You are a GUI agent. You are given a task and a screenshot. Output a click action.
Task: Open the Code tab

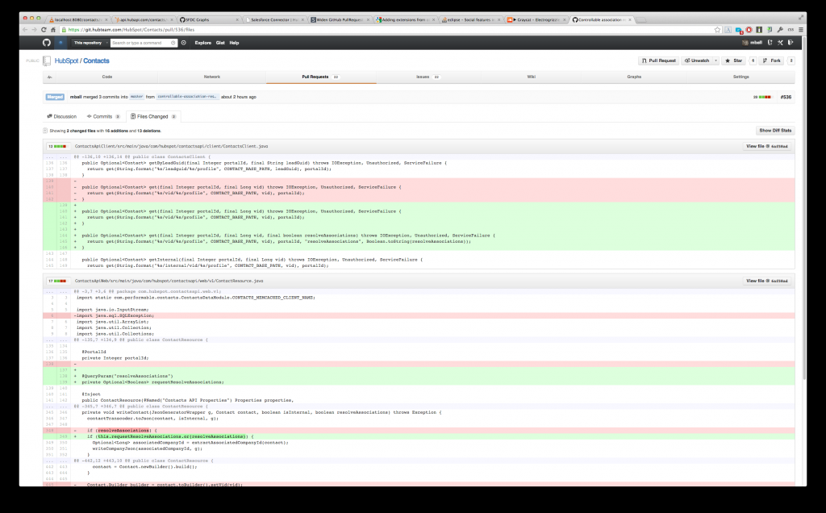click(x=107, y=77)
